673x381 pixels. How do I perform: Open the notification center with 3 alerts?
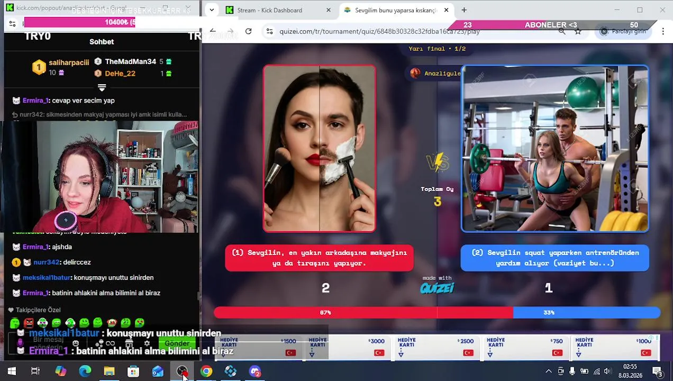[657, 371]
